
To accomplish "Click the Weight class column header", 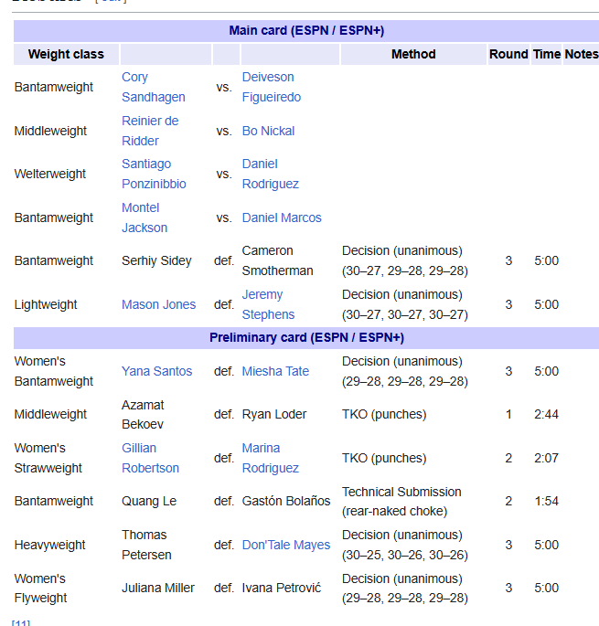I will tap(66, 54).
